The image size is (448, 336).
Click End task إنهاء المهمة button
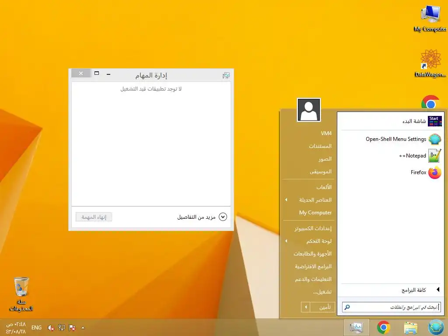(x=94, y=217)
